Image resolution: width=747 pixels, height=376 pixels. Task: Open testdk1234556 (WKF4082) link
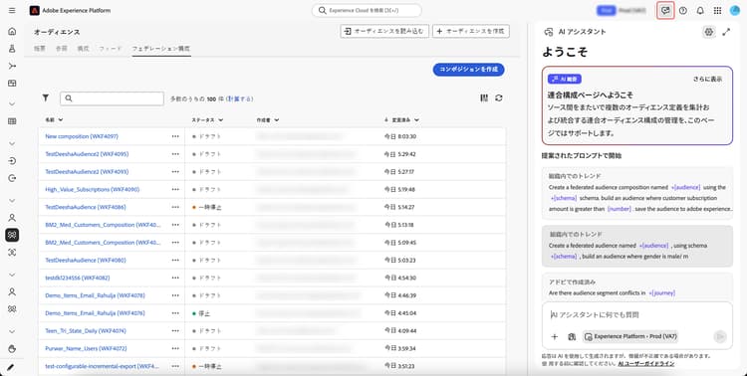coord(77,278)
